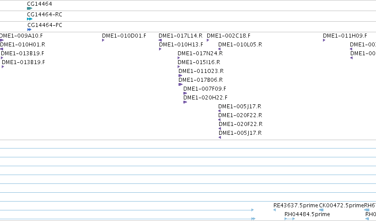Click the RH04484.5prime EST feature
The image size is (376, 221).
290,219
